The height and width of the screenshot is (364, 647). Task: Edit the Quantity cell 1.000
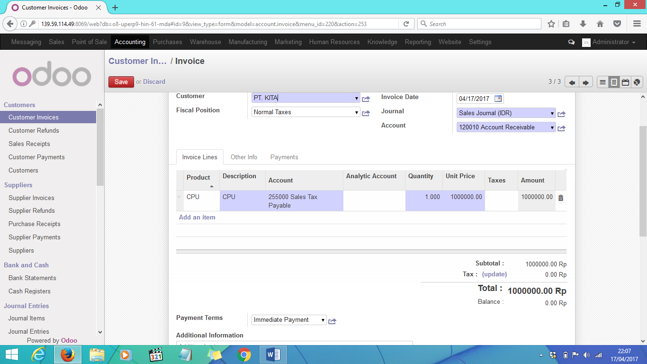click(424, 201)
